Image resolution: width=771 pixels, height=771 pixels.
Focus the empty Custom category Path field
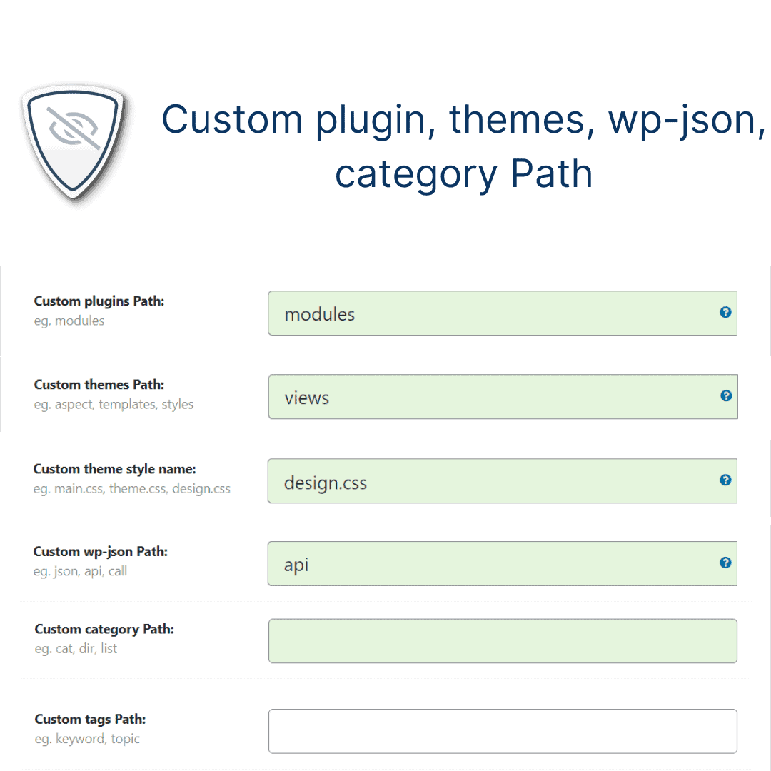pos(503,641)
